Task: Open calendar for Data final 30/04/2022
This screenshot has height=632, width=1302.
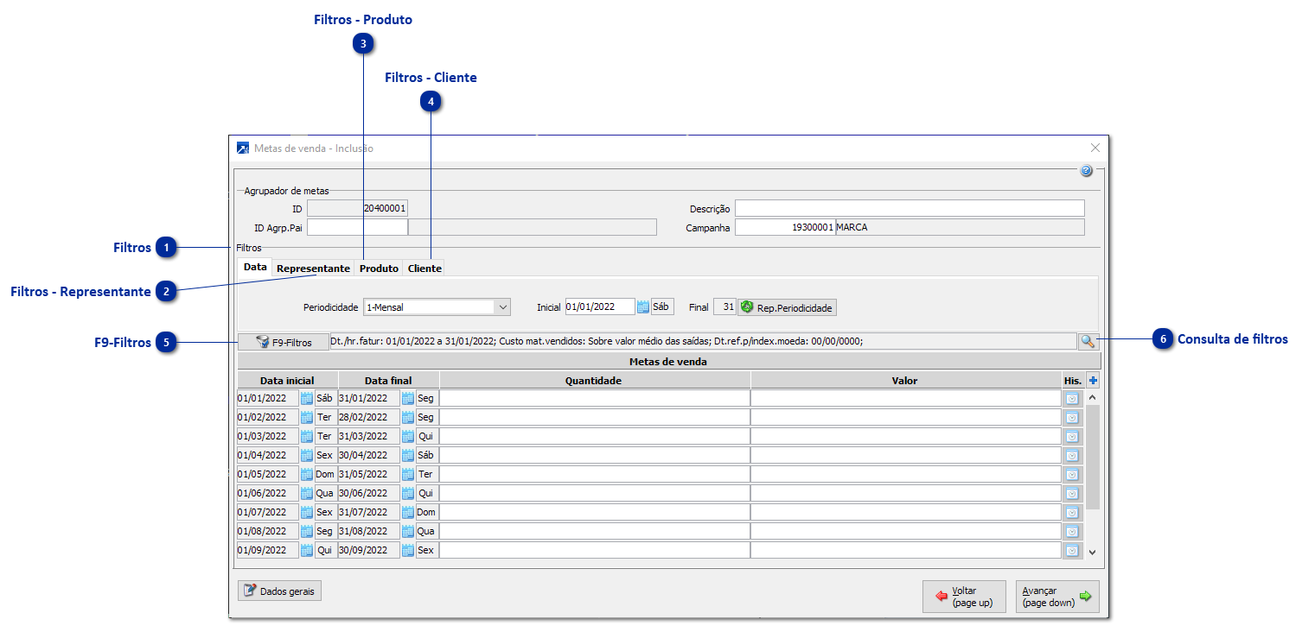Action: [408, 455]
